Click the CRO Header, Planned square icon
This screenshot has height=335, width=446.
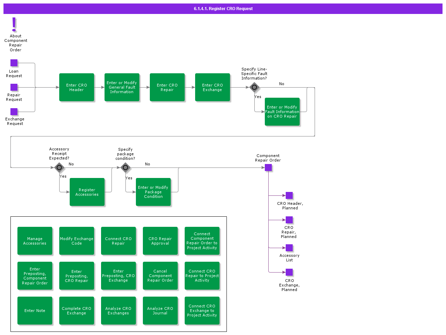tap(289, 195)
